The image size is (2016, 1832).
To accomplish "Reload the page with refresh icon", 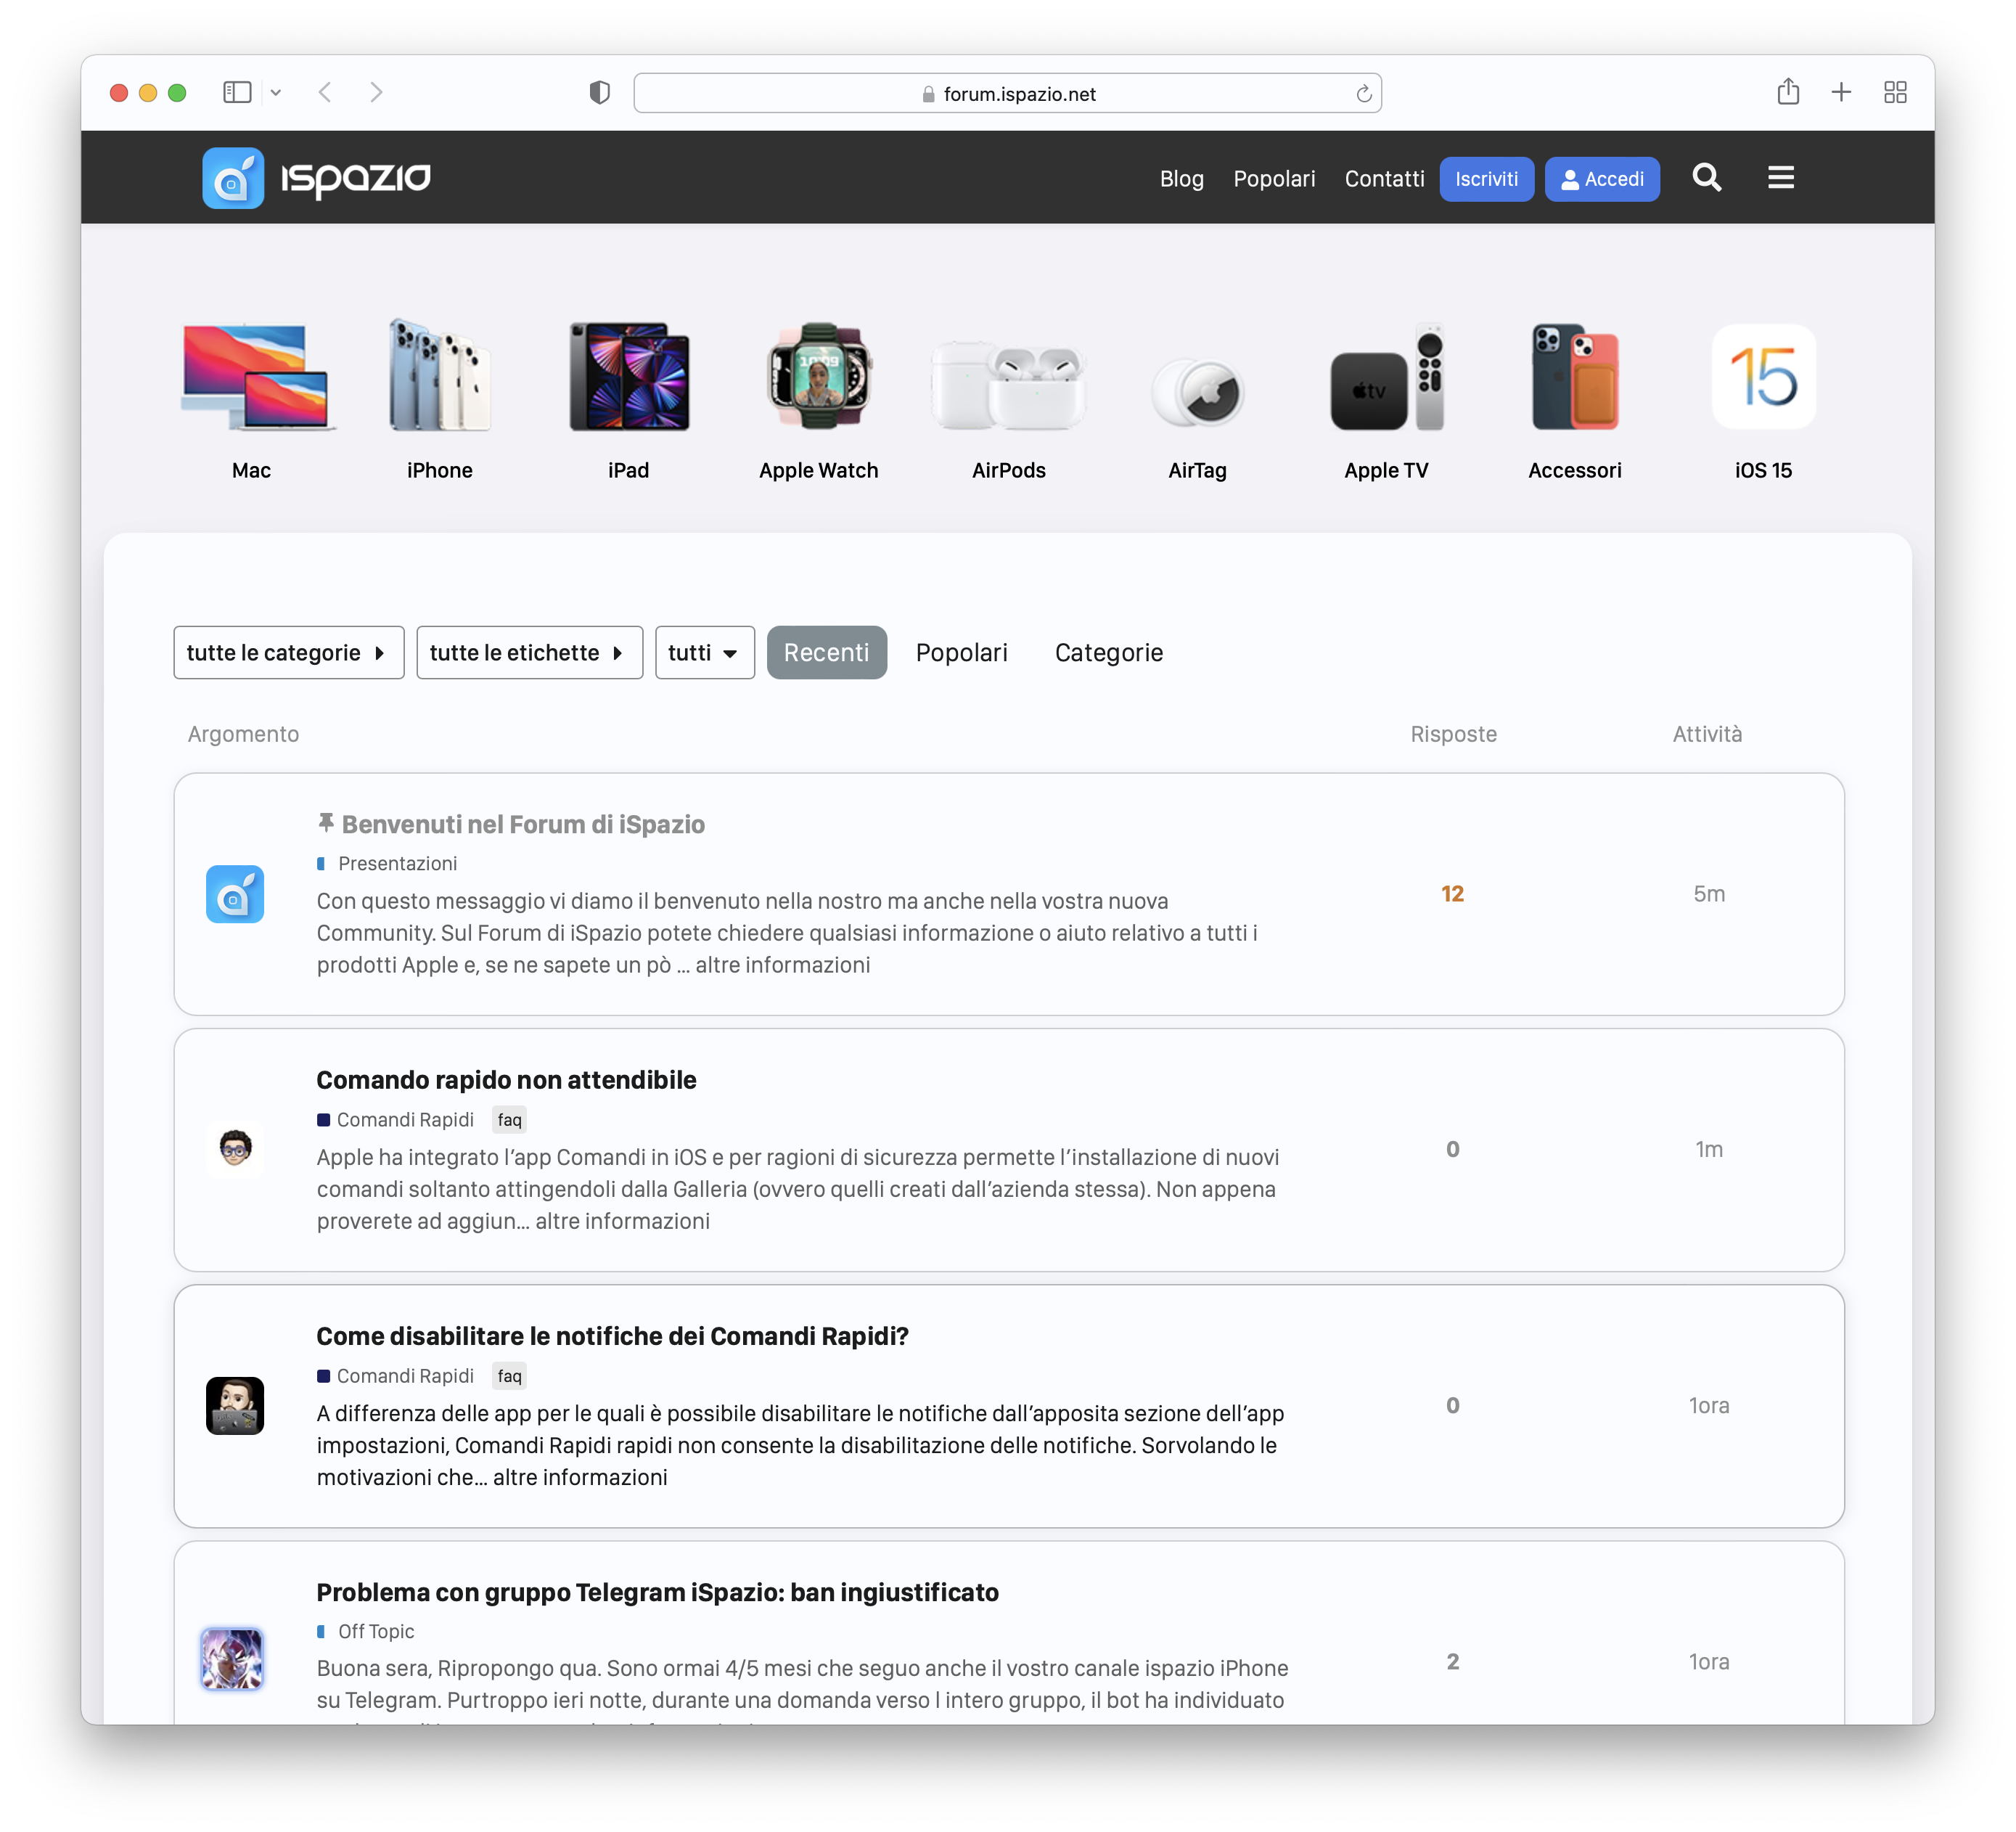I will click(1363, 94).
